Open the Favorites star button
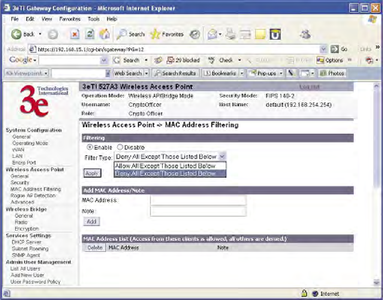383x300 pixels. pyautogui.click(x=167, y=35)
